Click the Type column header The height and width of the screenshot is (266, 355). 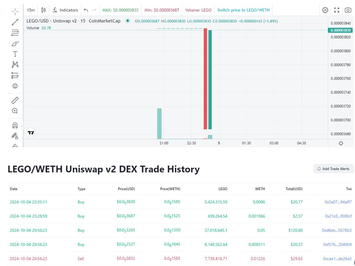(x=81, y=189)
